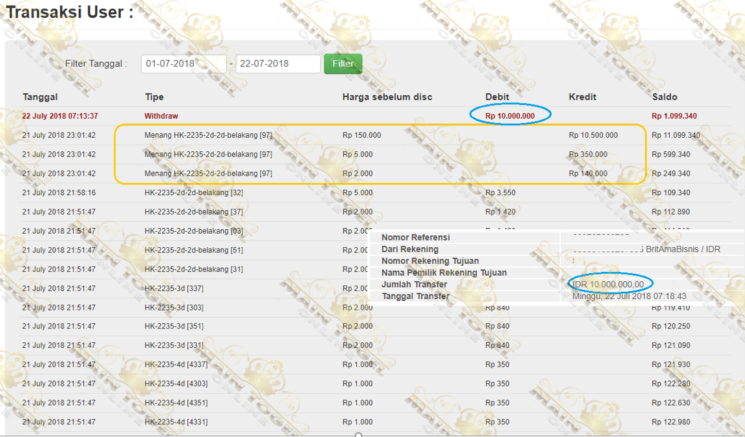745x437 pixels.
Task: Click the Rp 140.000 kredit value
Action: click(x=588, y=174)
